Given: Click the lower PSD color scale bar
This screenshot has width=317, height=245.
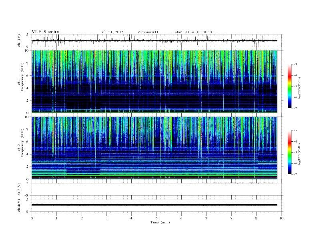Looking at the screenshot, I should [290, 153].
